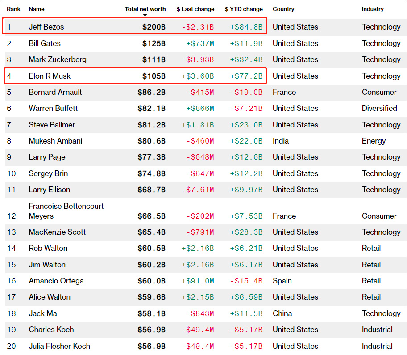Image resolution: width=407 pixels, height=355 pixels.
Task: Click Bernard Arnault's name
Action: [56, 92]
